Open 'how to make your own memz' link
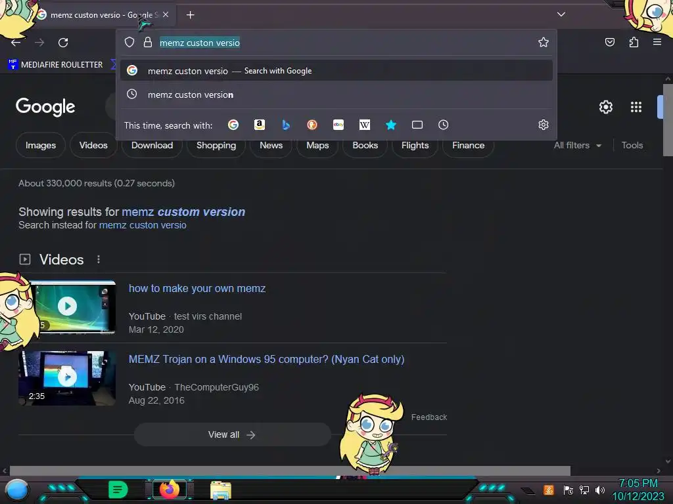Screen dimensions: 673x504 tap(197, 289)
